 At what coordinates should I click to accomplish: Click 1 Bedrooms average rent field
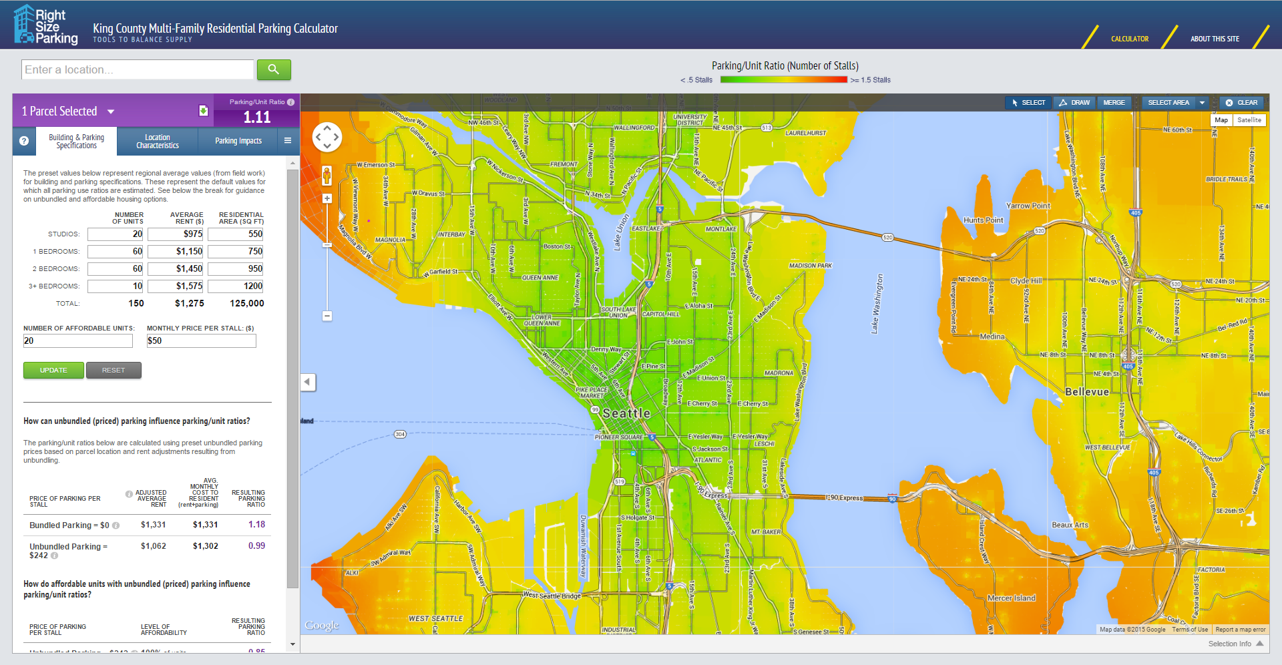tap(176, 252)
